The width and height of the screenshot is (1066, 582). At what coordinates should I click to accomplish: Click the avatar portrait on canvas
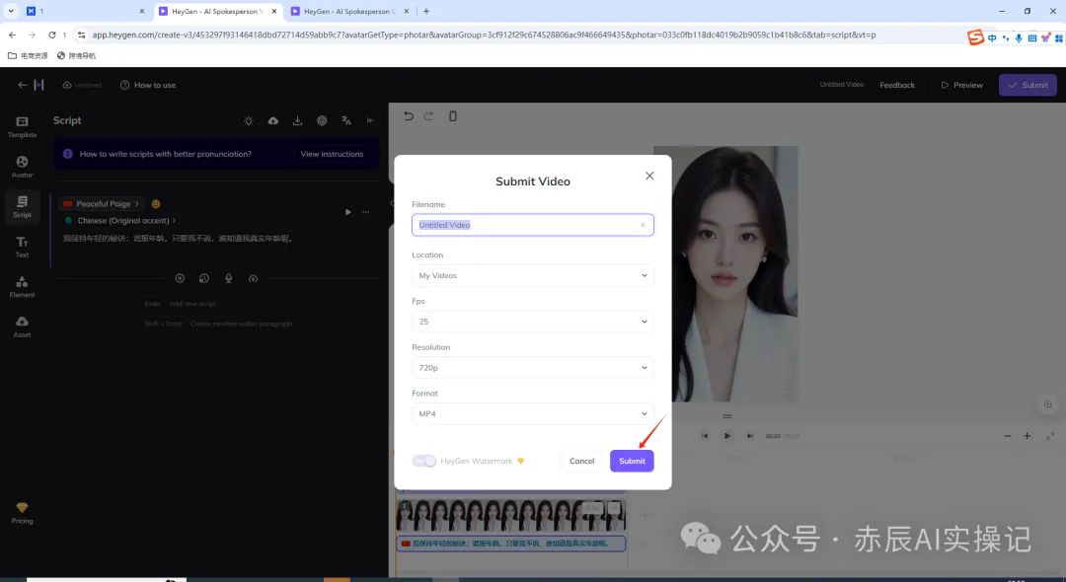[725, 273]
